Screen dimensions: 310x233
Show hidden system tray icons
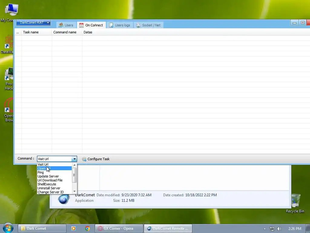pos(265,229)
